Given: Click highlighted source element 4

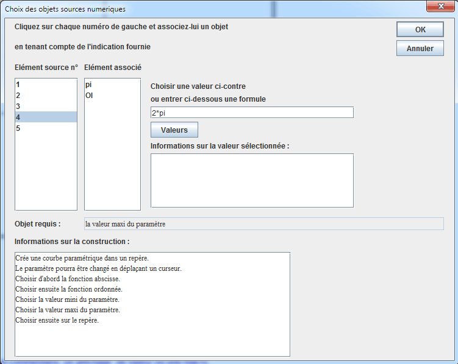Looking at the screenshot, I should [46, 117].
